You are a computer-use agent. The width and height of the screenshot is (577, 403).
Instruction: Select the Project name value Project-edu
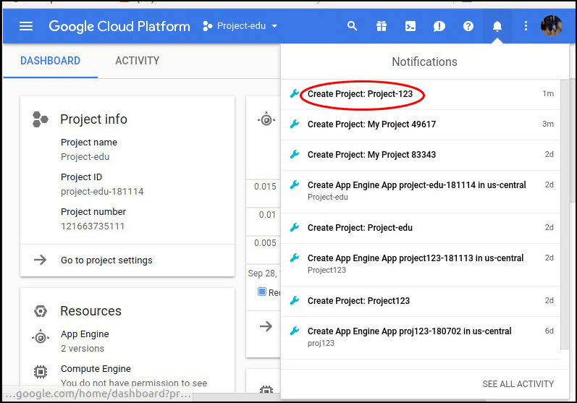click(x=85, y=157)
